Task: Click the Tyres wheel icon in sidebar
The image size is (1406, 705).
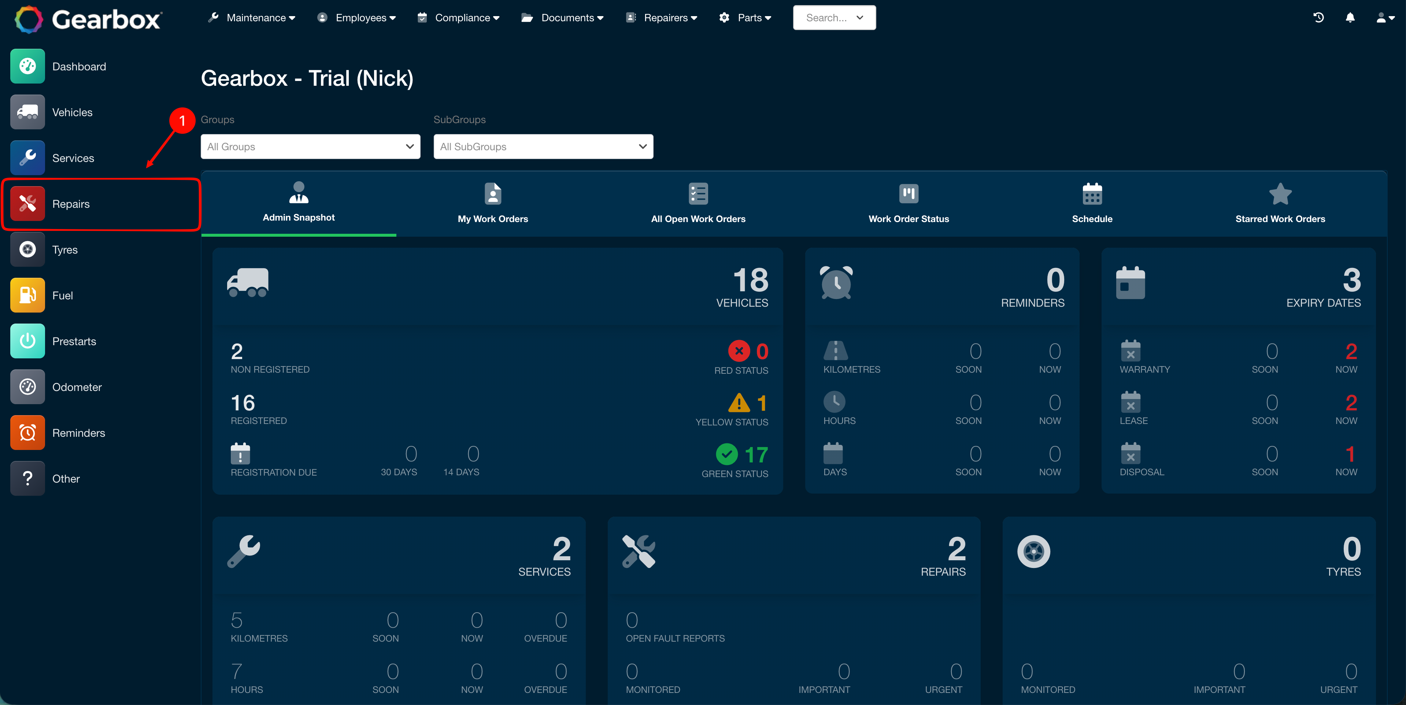Action: click(x=27, y=250)
